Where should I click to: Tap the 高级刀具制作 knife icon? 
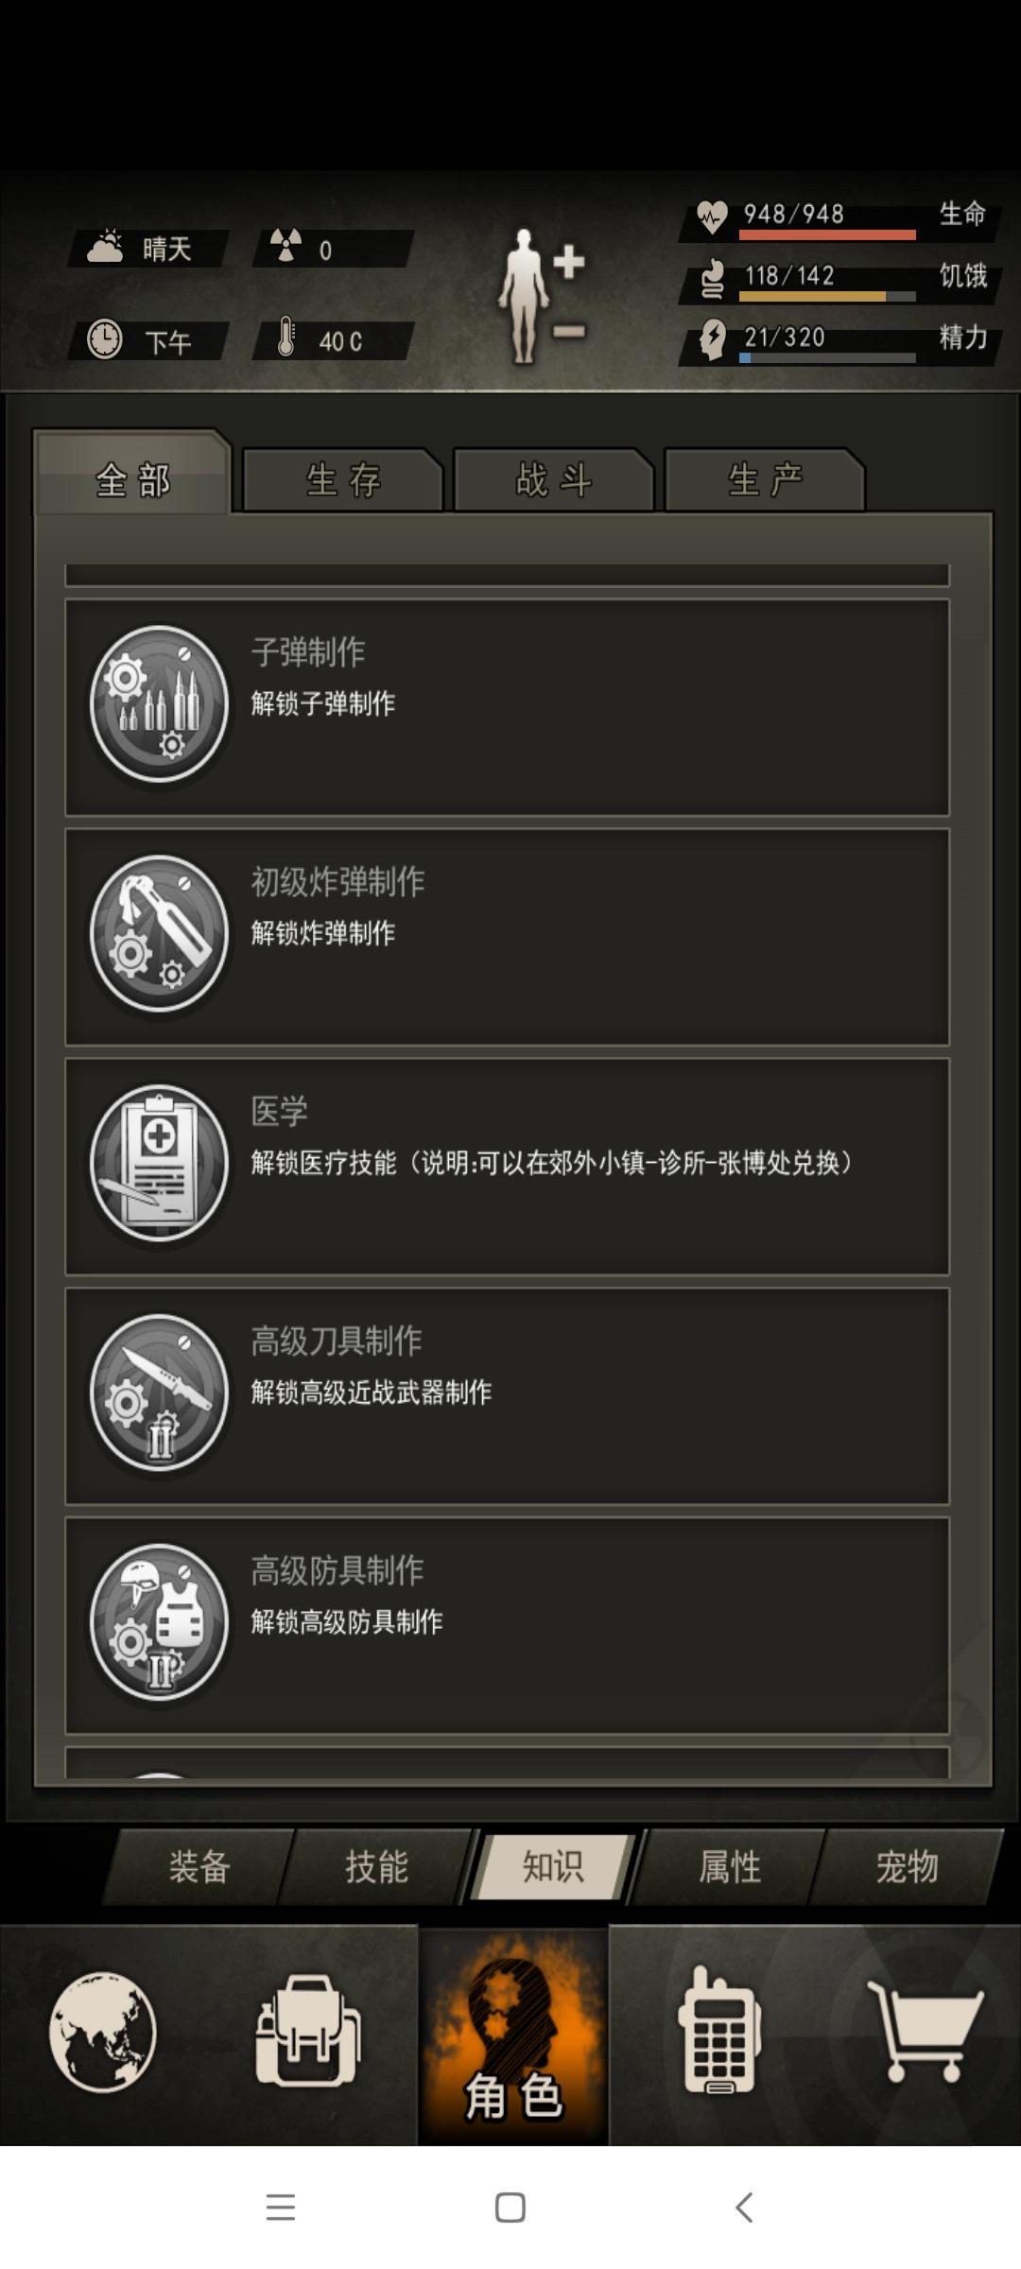159,1394
